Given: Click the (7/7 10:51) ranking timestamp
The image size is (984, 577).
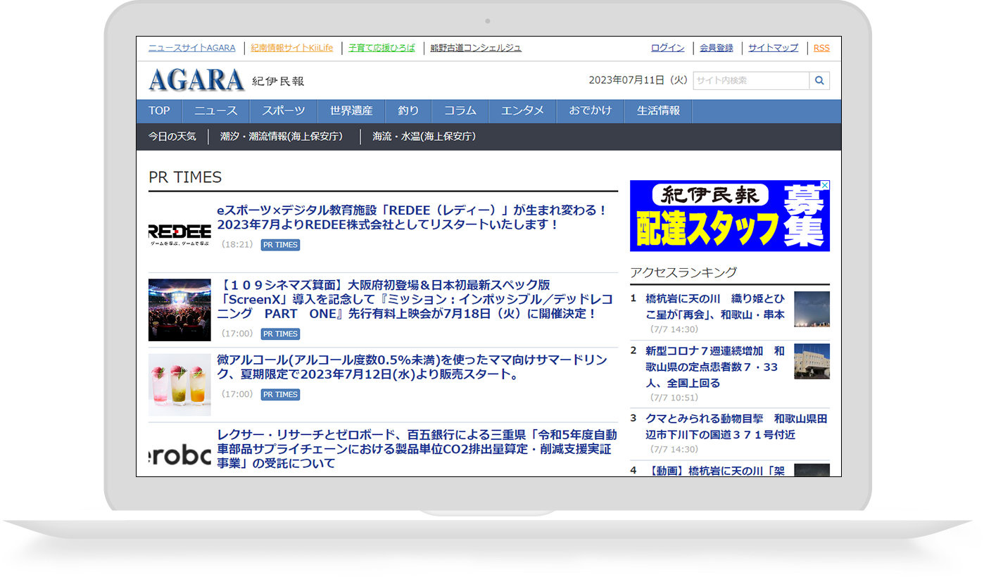Looking at the screenshot, I should [674, 398].
